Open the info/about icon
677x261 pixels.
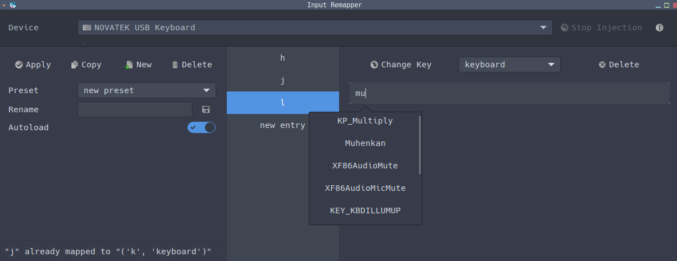click(x=660, y=28)
